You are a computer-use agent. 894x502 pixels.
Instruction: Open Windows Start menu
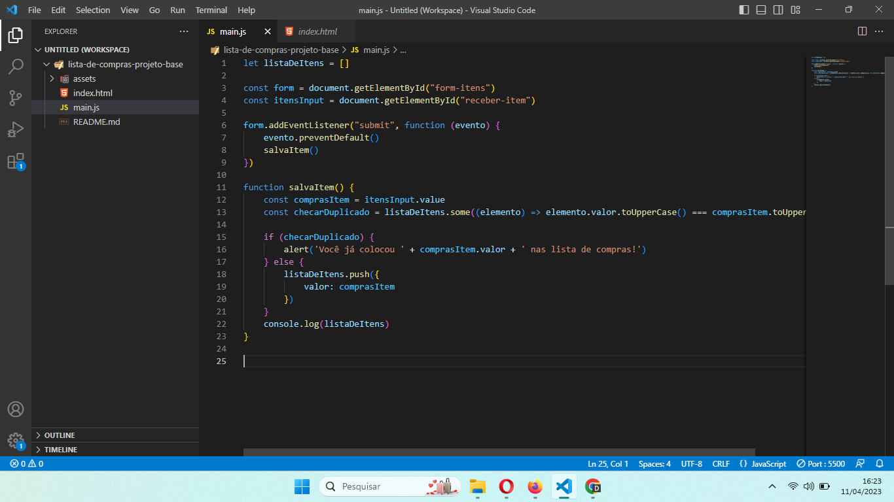tap(302, 486)
